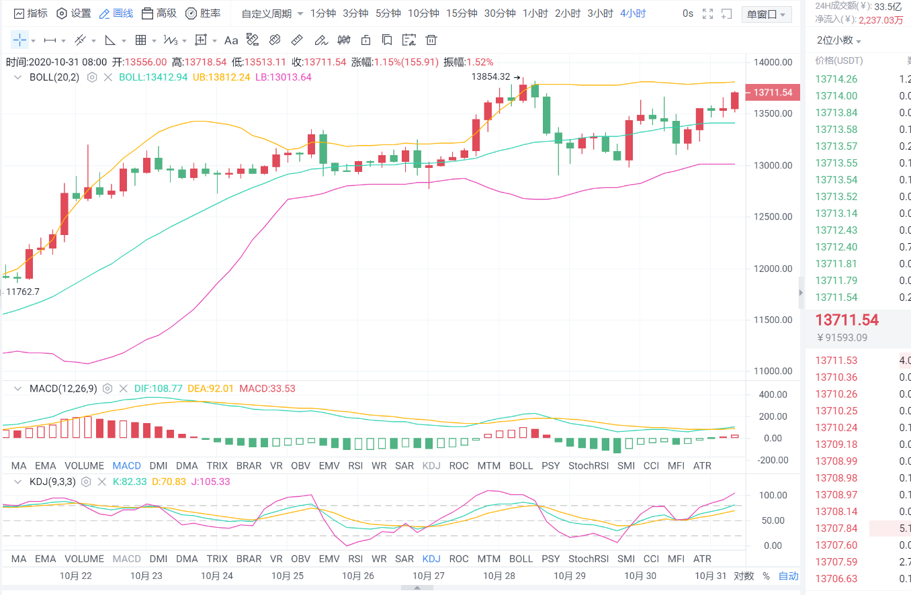Image resolution: width=911 pixels, height=595 pixels.
Task: Click the trash icon to remove drawings
Action: coord(431,40)
